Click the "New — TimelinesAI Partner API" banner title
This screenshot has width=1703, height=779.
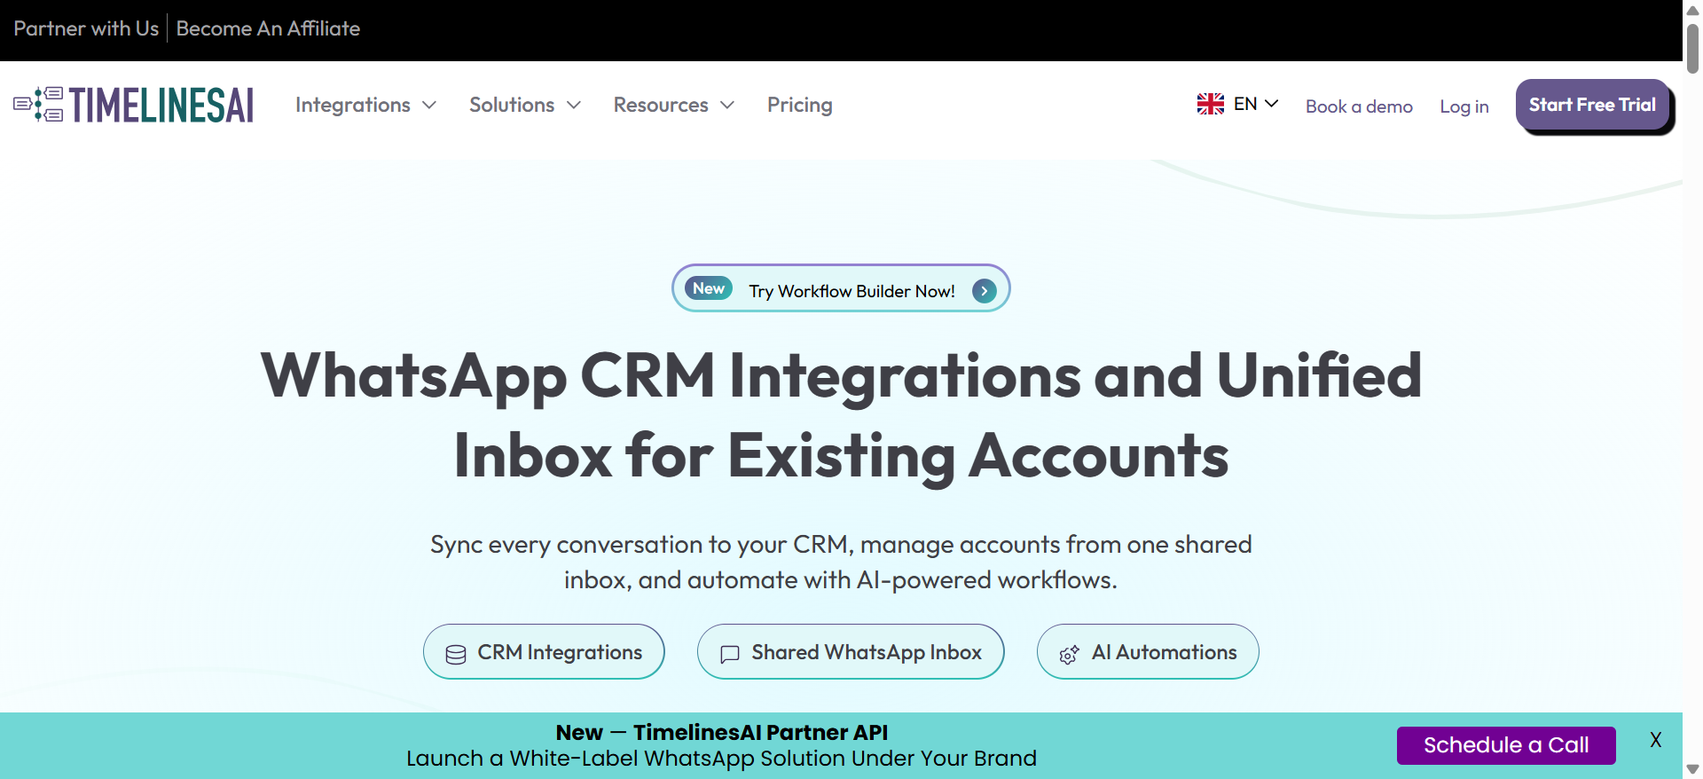tap(722, 733)
